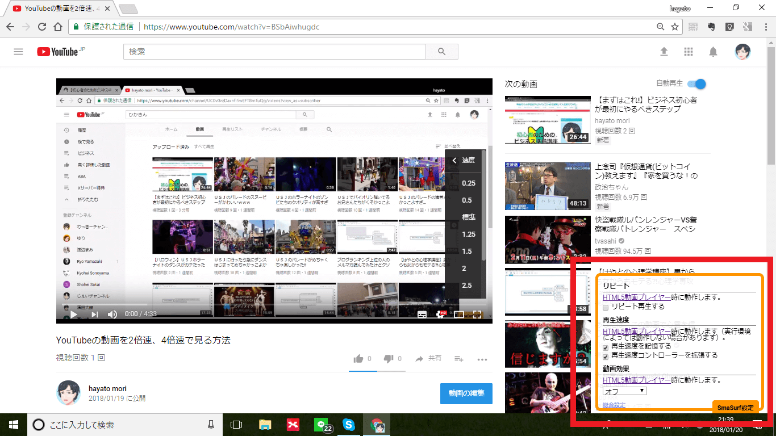Go back with Chrome's back arrow
The height and width of the screenshot is (436, 776).
pyautogui.click(x=10, y=27)
